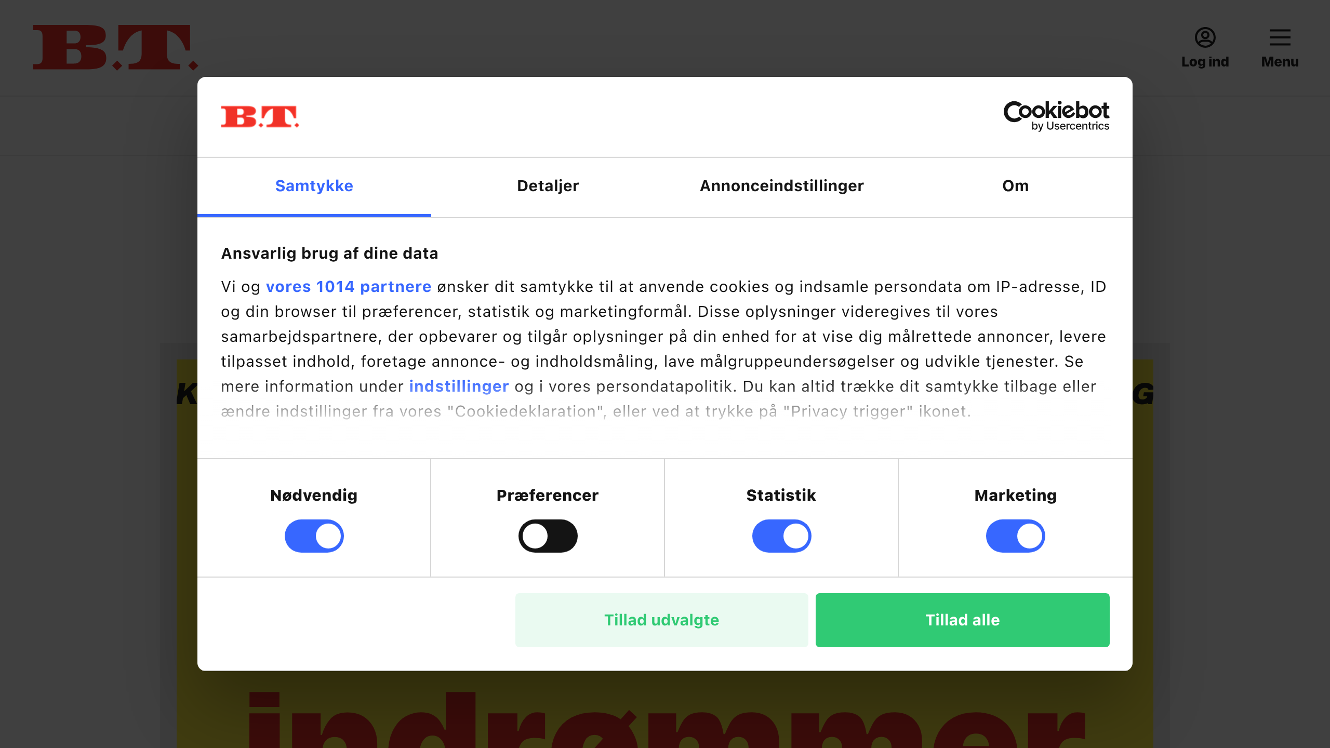Click the Log ind user icon
1330x748 pixels.
[1205, 37]
